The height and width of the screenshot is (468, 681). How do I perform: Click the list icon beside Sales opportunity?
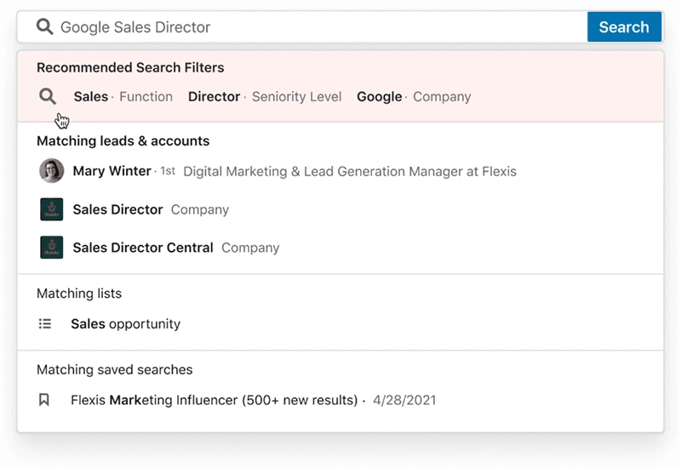(x=45, y=324)
